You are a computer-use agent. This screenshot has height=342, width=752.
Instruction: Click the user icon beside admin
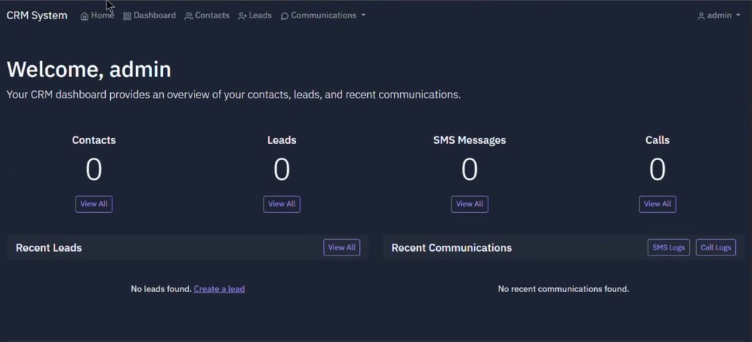coord(701,16)
